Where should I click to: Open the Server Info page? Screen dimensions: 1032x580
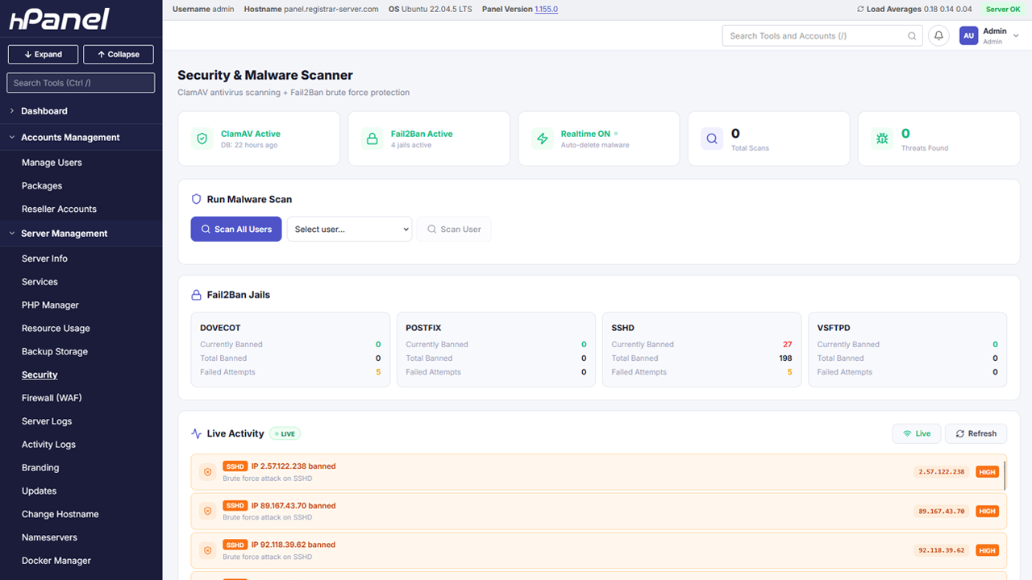tap(44, 259)
